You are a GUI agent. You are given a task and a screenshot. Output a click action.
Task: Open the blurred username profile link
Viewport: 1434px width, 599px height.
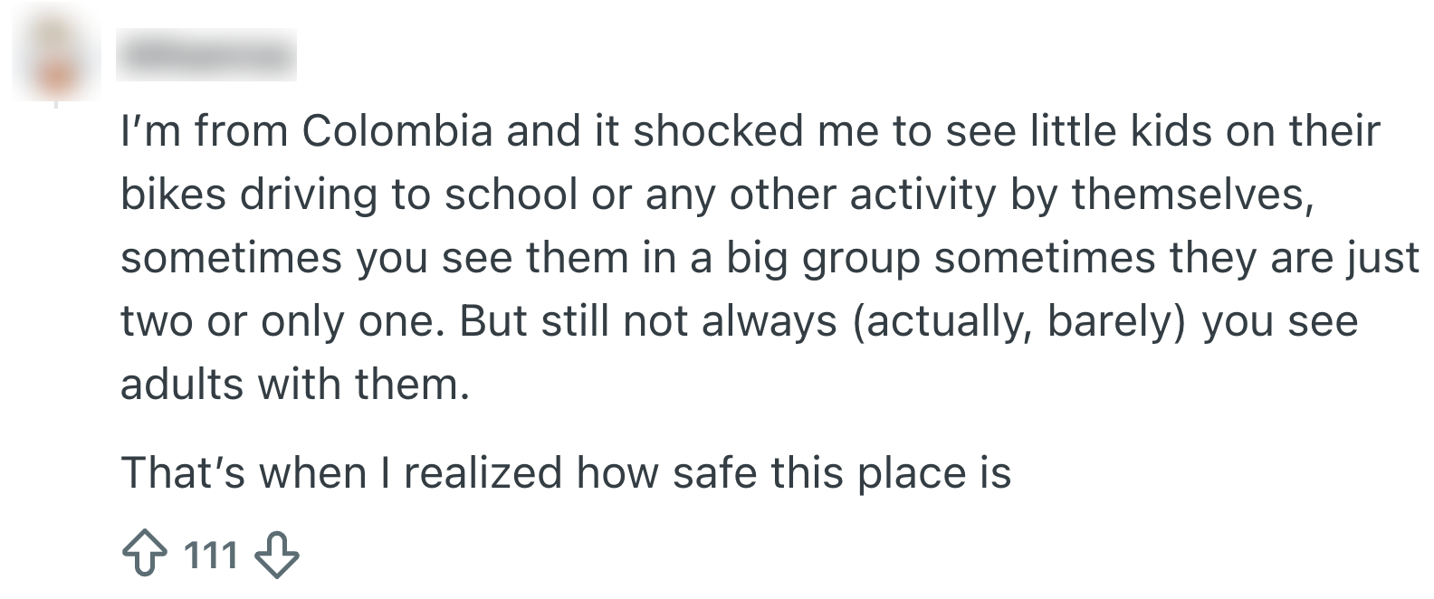click(206, 56)
